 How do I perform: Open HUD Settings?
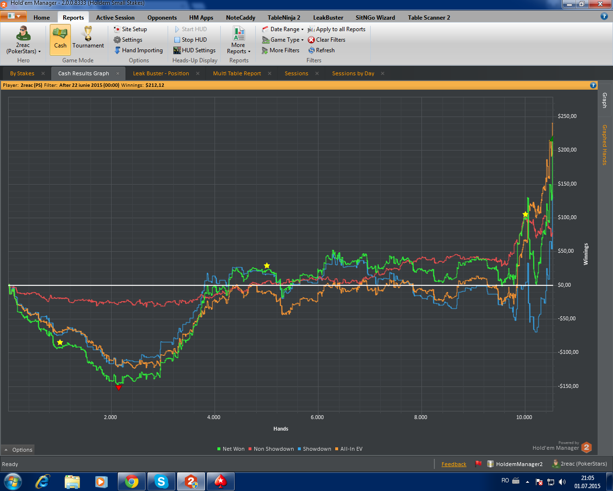coord(194,50)
